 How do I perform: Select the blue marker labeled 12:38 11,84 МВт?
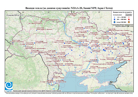click(x=114, y=63)
